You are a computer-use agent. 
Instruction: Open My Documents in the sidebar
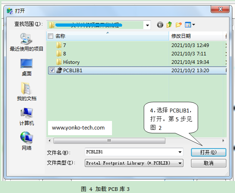point(26,92)
